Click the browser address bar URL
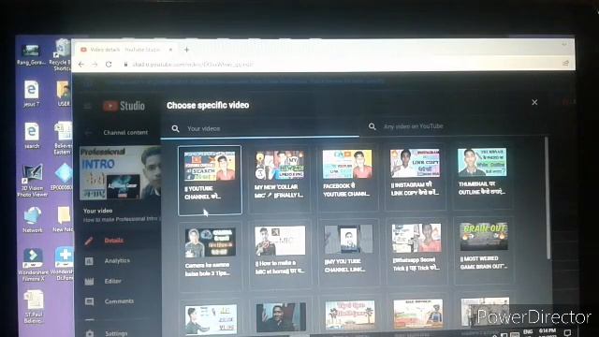 [x=193, y=65]
